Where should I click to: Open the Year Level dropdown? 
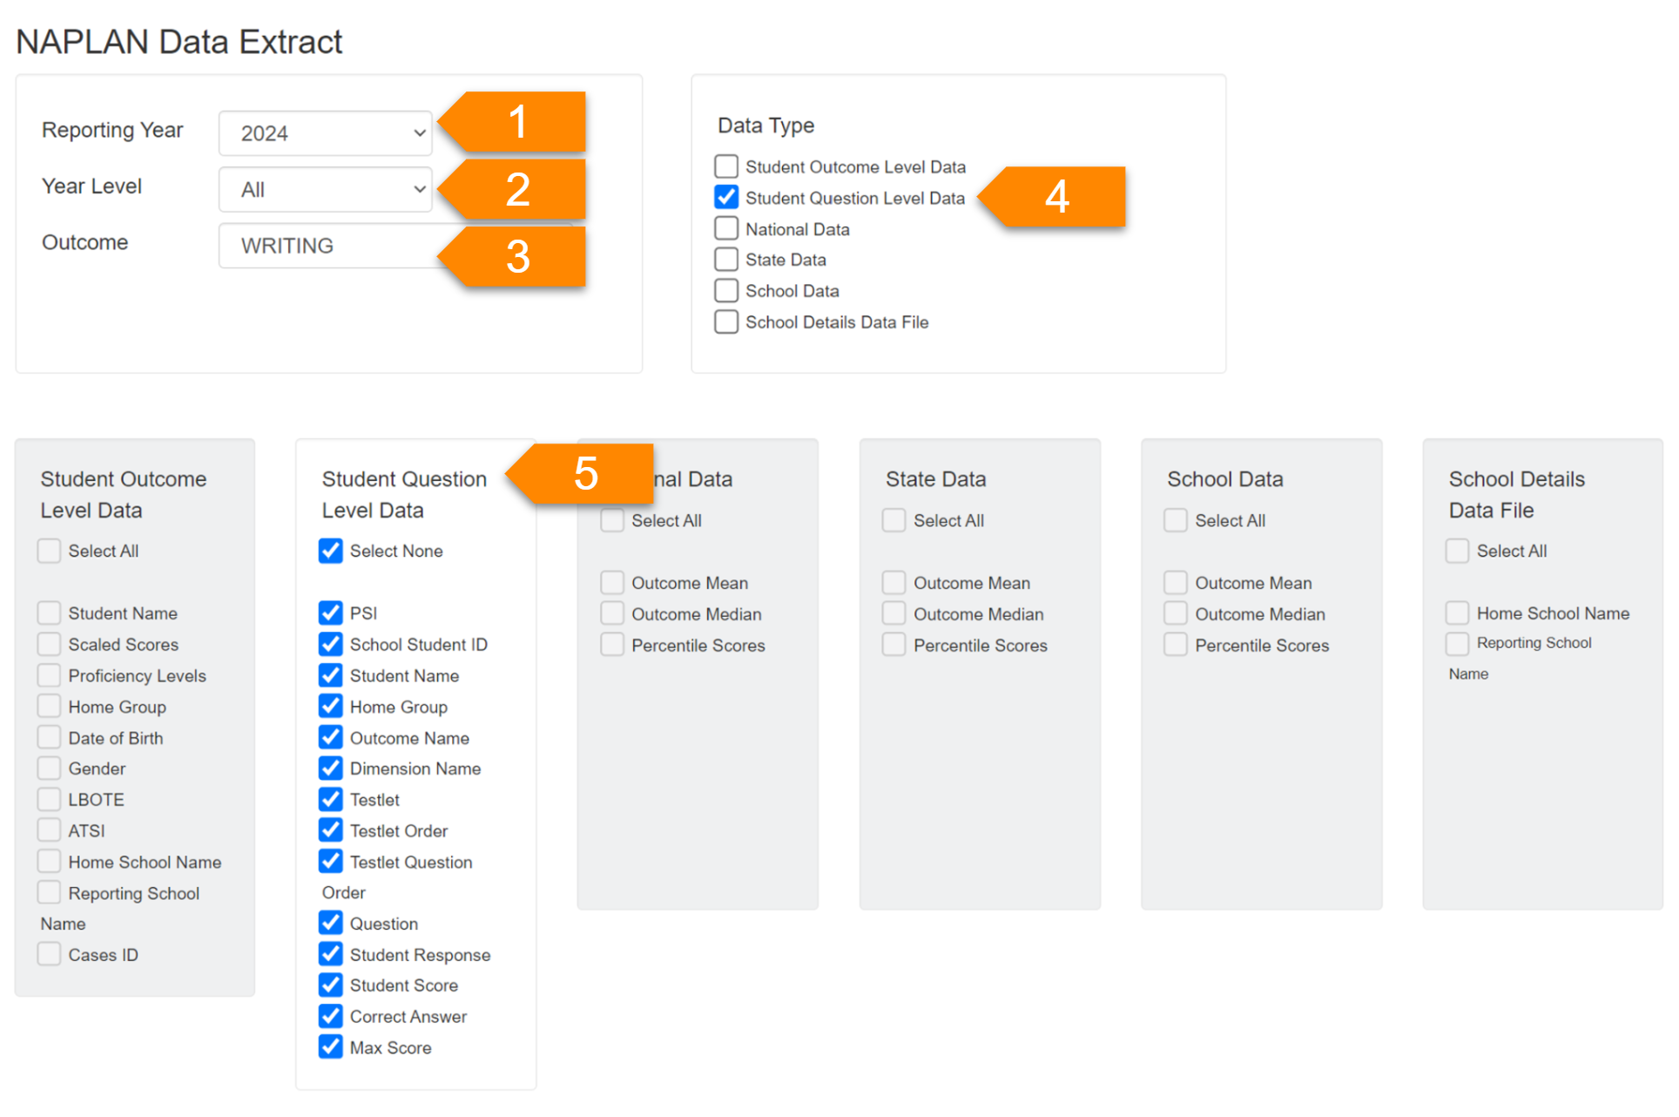325,189
